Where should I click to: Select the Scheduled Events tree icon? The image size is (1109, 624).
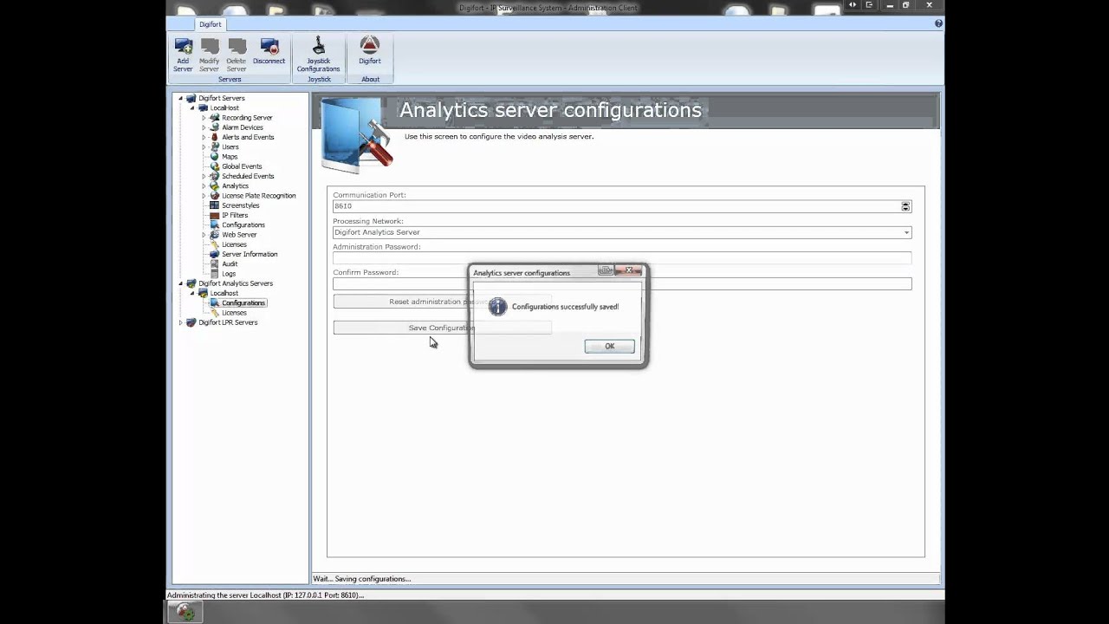coord(214,176)
